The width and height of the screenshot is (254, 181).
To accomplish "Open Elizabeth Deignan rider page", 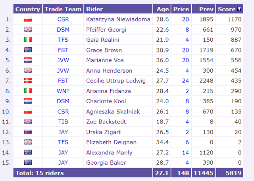I will point(111,142).
